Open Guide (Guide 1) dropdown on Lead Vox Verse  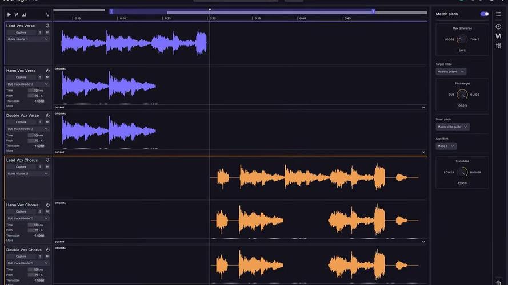click(28, 39)
